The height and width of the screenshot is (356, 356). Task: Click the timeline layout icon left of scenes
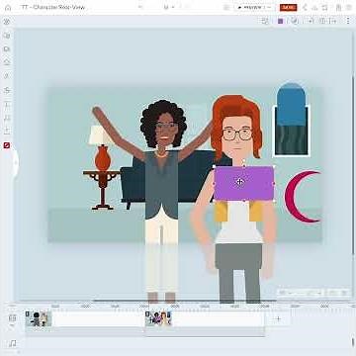click(x=13, y=318)
